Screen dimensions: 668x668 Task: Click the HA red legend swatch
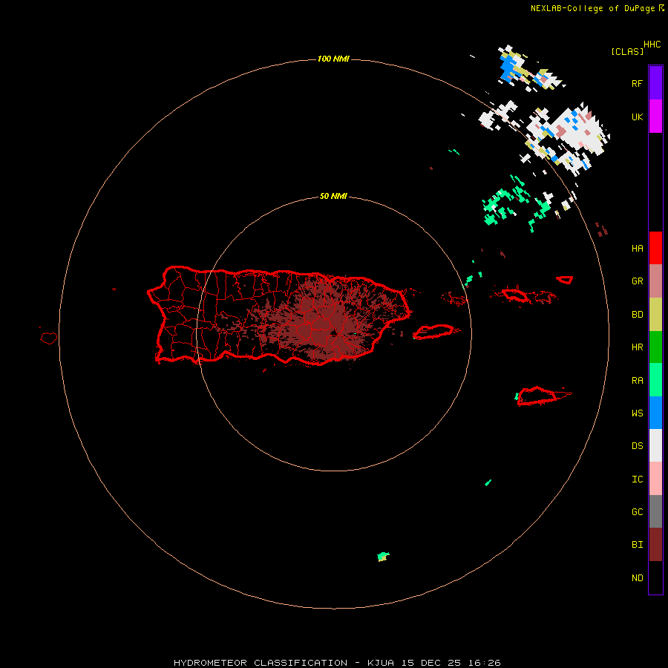(x=655, y=248)
